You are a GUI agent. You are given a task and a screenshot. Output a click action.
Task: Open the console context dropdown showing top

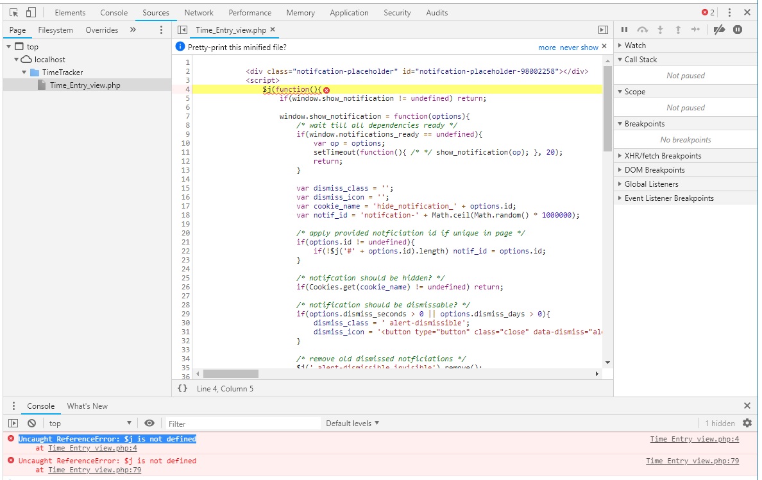point(90,424)
